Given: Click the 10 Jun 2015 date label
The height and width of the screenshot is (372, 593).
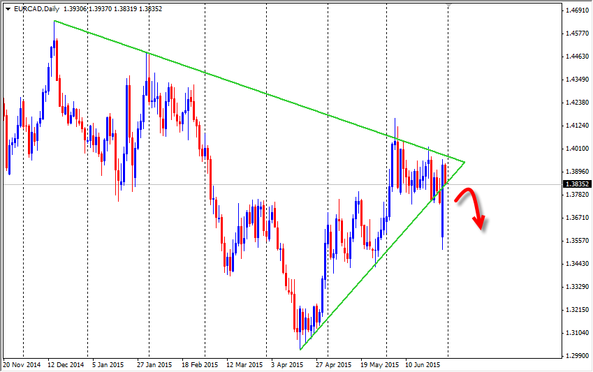Looking at the screenshot, I should tap(423, 365).
